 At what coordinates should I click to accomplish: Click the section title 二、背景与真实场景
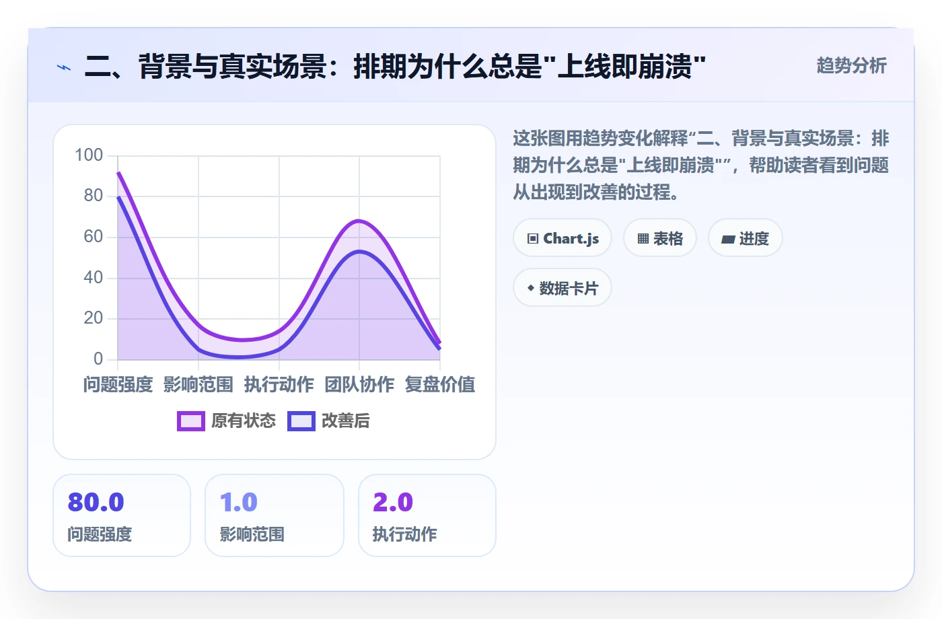pyautogui.click(x=395, y=67)
